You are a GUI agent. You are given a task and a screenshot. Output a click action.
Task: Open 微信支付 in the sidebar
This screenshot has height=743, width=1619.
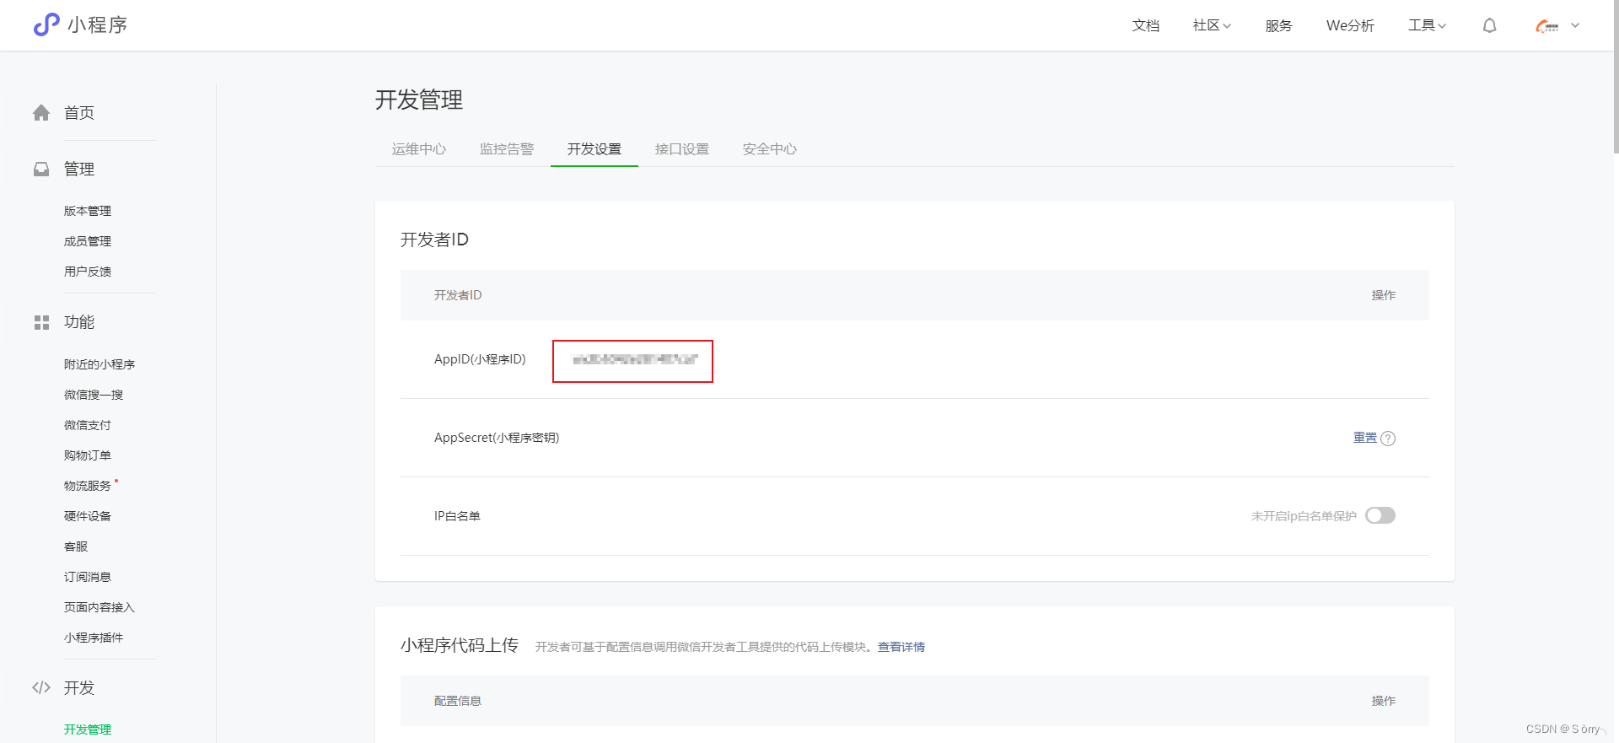[x=88, y=425]
